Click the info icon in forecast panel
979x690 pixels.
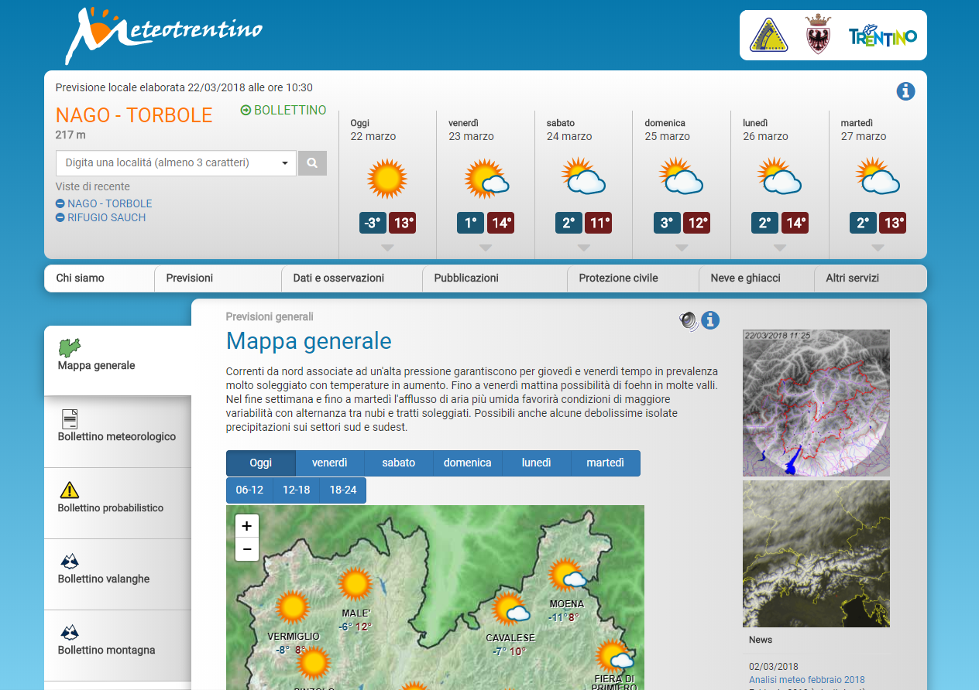pyautogui.click(x=905, y=91)
